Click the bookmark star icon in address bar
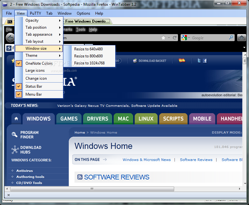This screenshot has width=249, height=205. pyautogui.click(x=163, y=38)
